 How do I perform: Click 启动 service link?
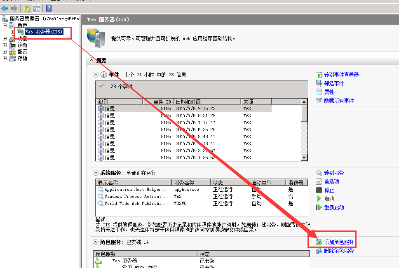coord(329,199)
